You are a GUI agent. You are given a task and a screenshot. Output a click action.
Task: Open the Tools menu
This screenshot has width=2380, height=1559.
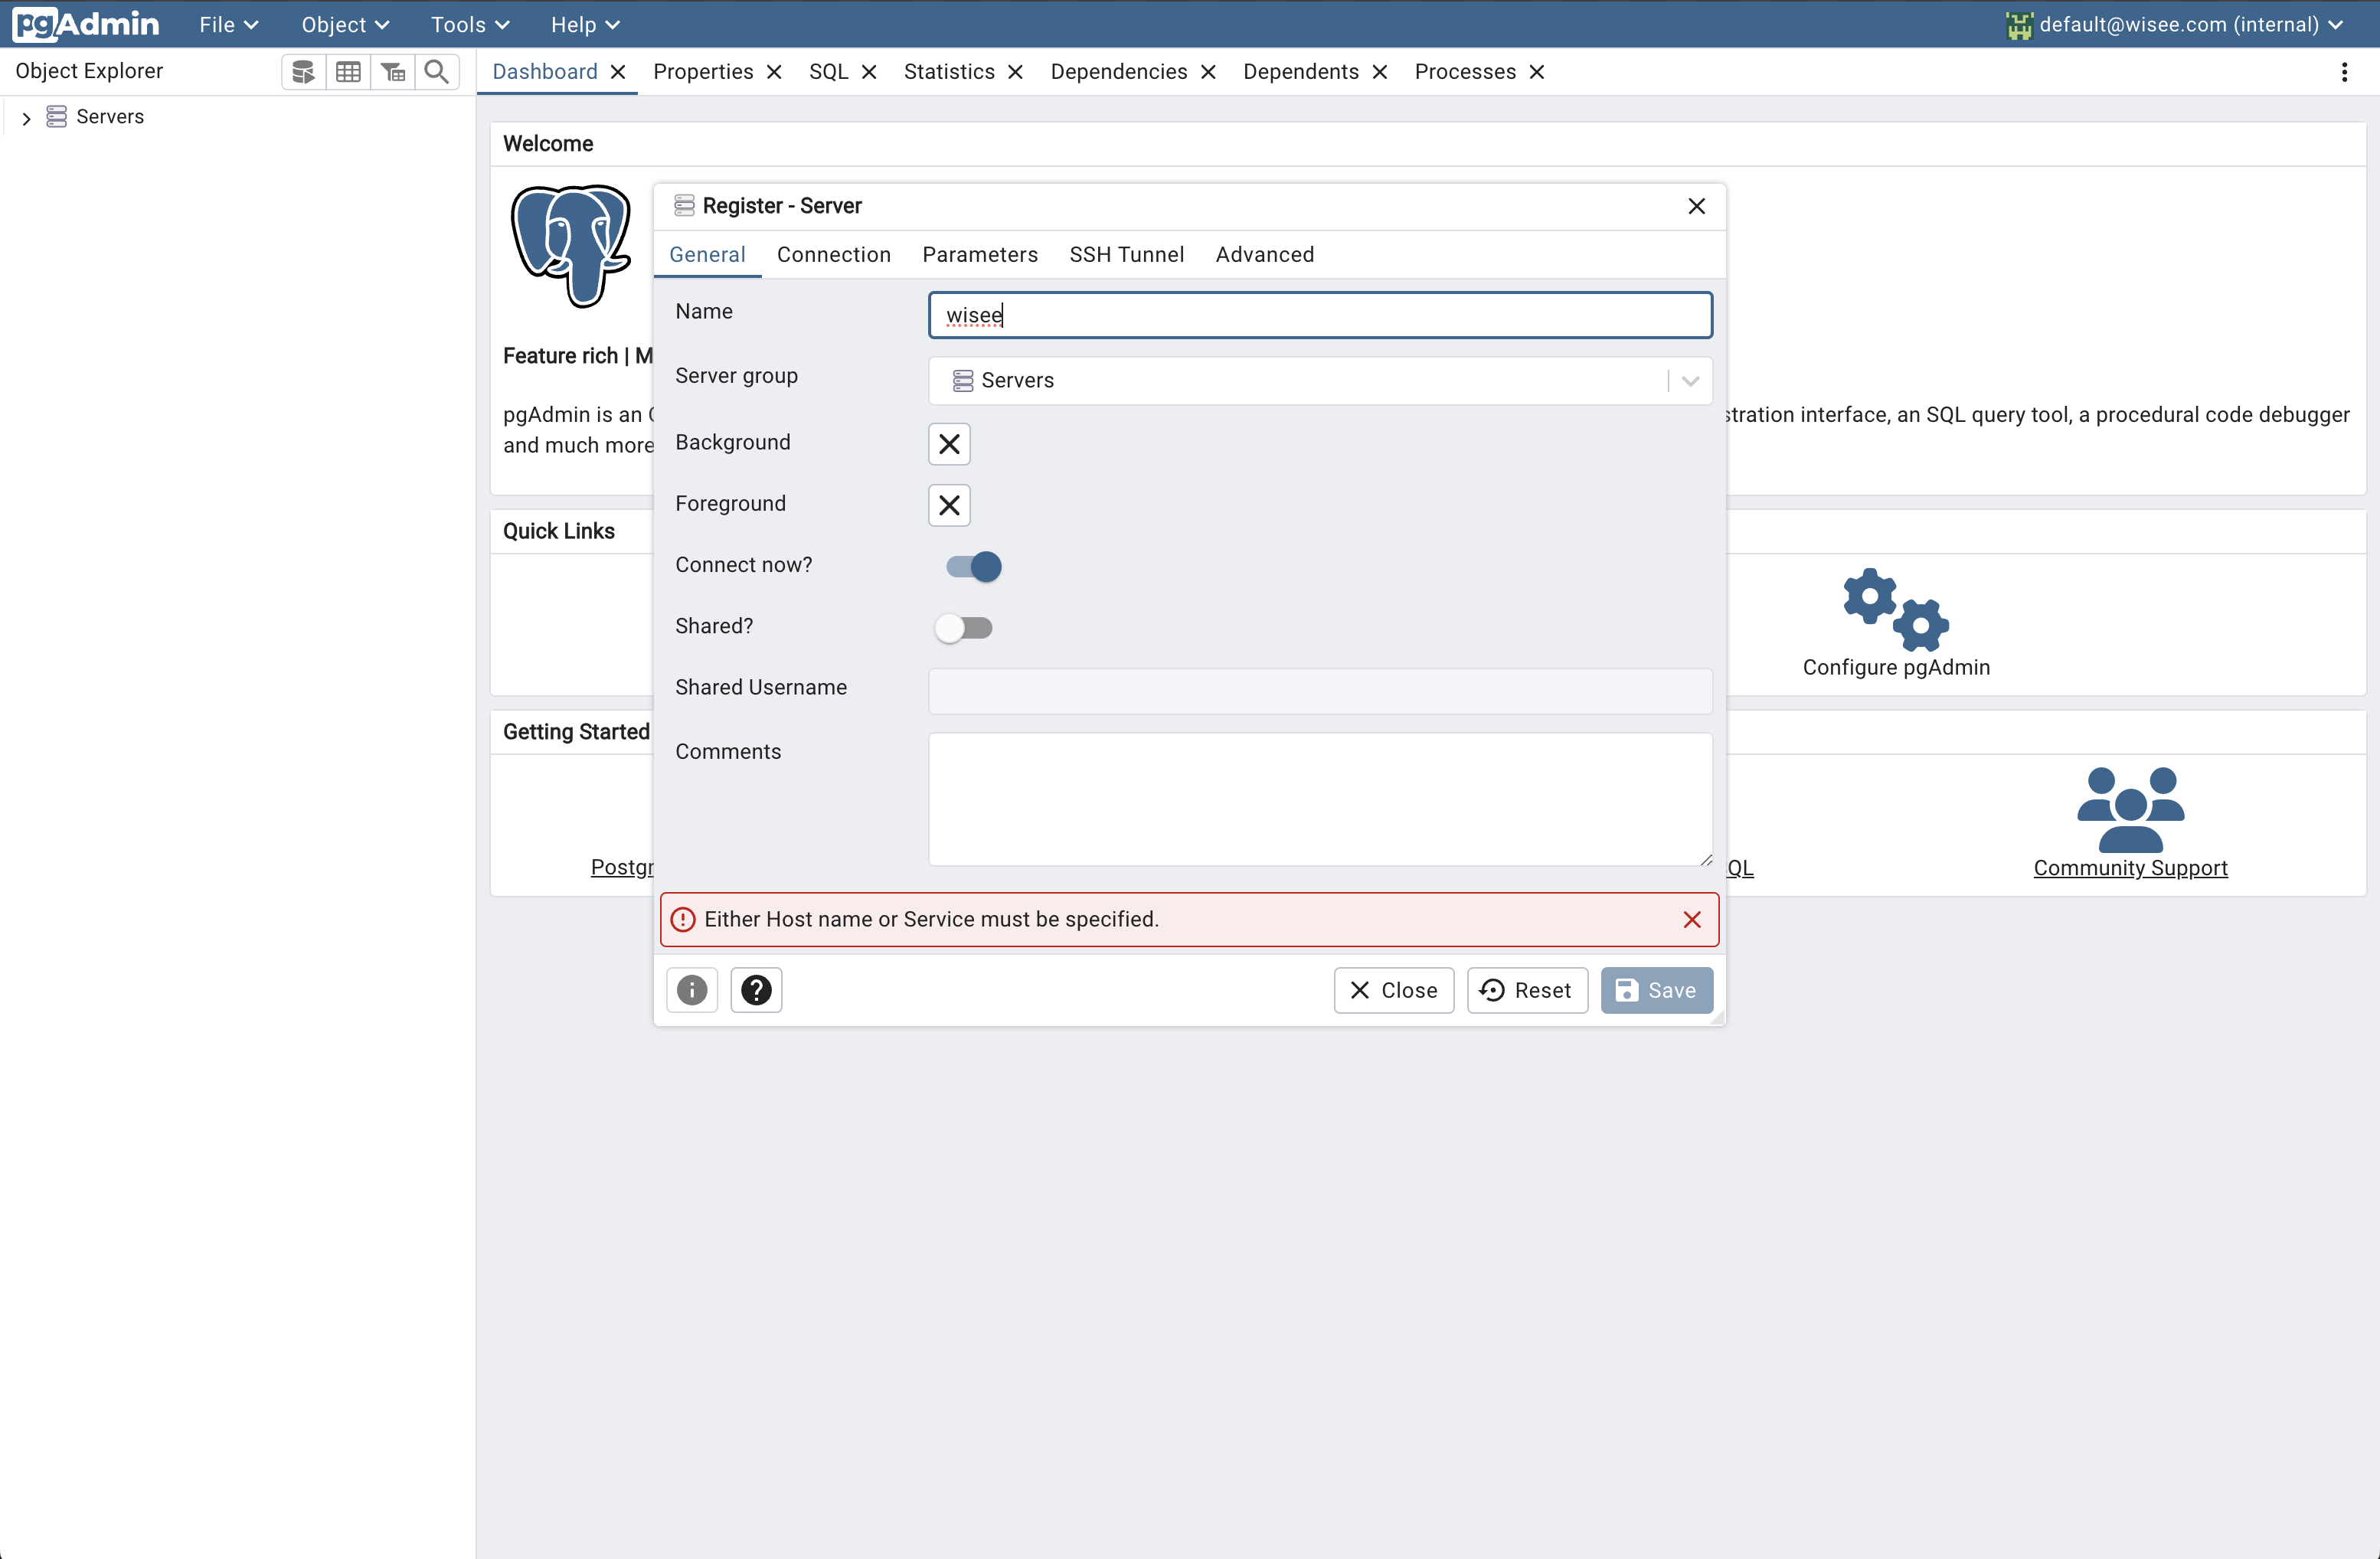point(470,24)
